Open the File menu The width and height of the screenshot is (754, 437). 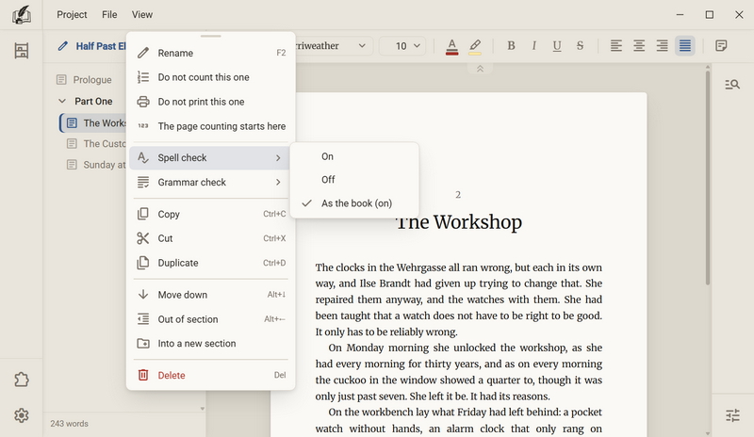point(109,14)
